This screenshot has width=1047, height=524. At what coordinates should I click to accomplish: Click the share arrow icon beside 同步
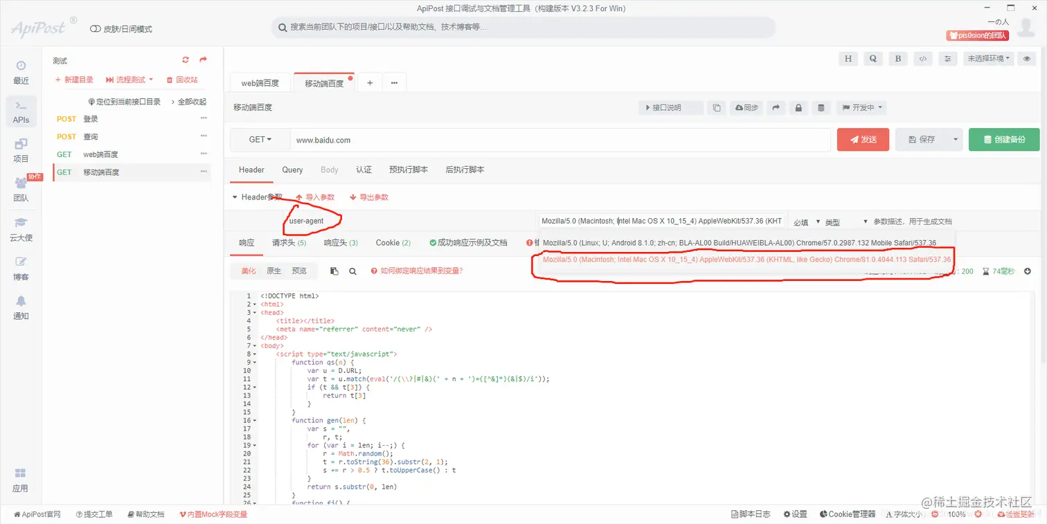tap(776, 108)
